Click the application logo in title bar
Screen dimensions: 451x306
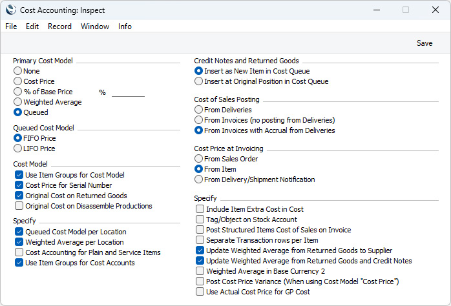pyautogui.click(x=10, y=10)
